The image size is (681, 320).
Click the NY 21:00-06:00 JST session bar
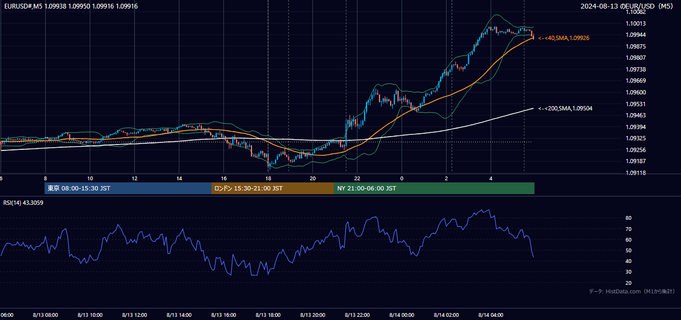(x=434, y=188)
